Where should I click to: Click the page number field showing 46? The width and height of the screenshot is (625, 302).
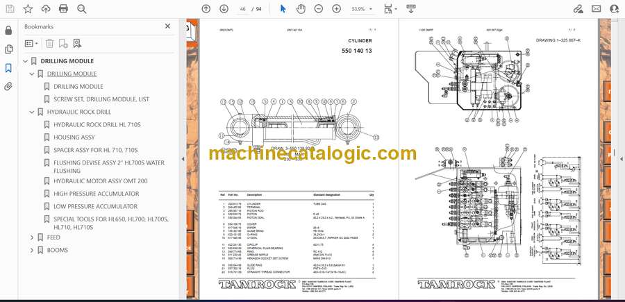pos(242,9)
